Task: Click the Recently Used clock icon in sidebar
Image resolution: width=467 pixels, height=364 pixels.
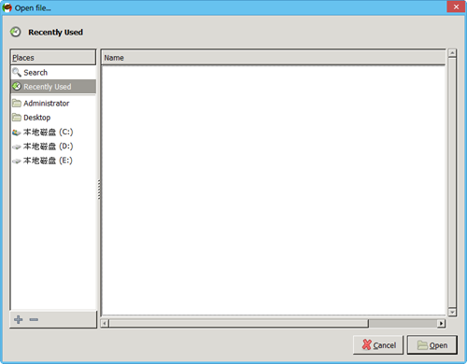Action: coord(17,86)
